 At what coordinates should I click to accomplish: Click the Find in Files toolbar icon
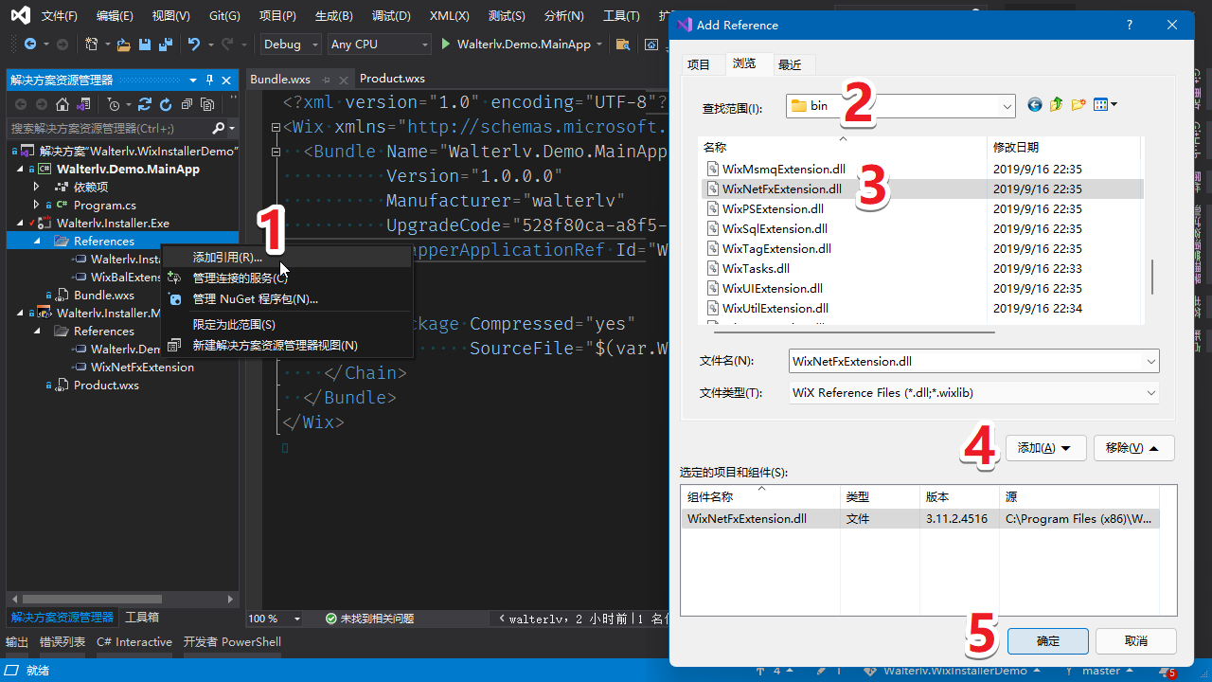coord(622,45)
